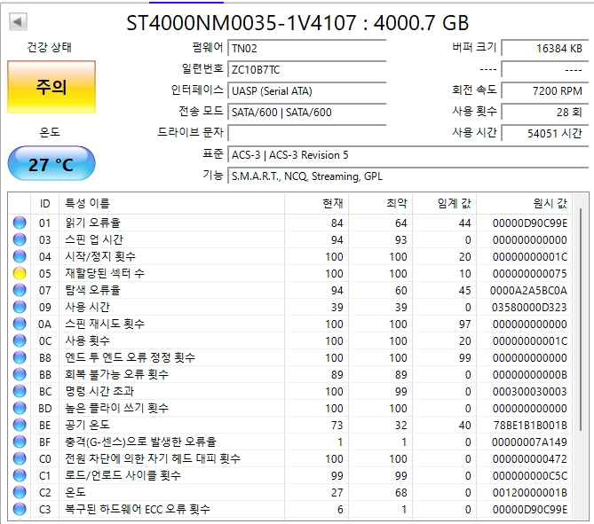Click the raw value 000300030003
The image size is (594, 524).
pos(529,392)
